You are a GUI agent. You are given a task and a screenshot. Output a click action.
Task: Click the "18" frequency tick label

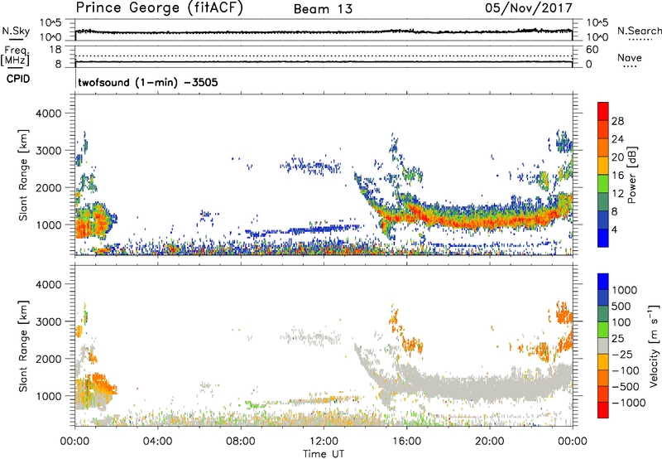pyautogui.click(x=55, y=50)
